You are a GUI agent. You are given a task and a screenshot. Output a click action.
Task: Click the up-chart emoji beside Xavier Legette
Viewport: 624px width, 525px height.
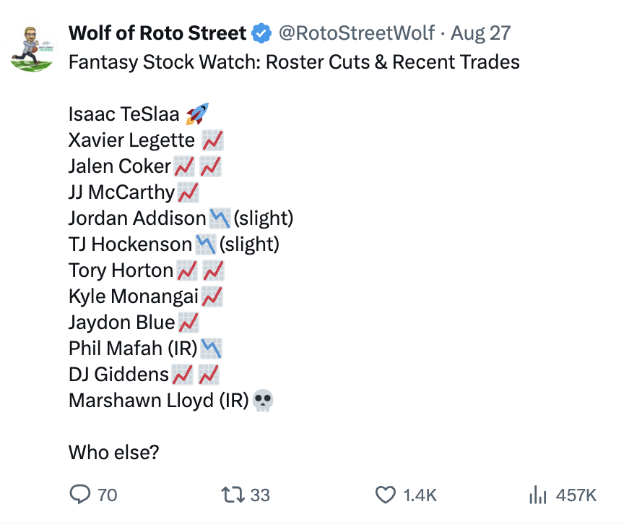tap(212, 140)
